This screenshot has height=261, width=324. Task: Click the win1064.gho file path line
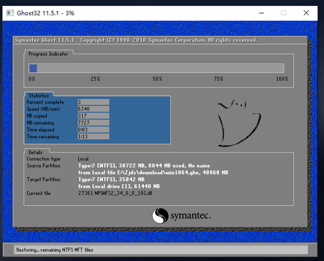pos(153,173)
